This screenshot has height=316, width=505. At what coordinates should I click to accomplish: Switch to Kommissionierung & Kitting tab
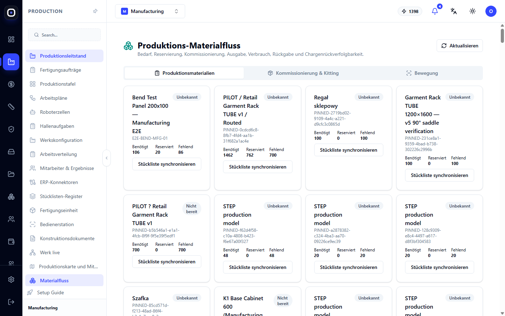(304, 73)
